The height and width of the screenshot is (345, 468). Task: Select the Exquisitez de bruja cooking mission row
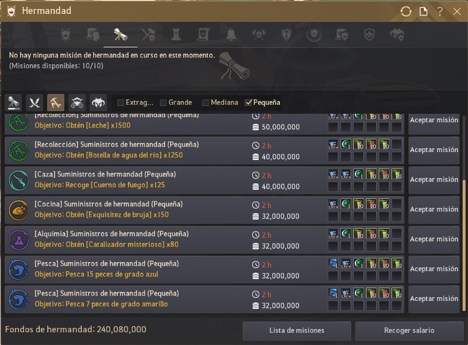coord(205,209)
